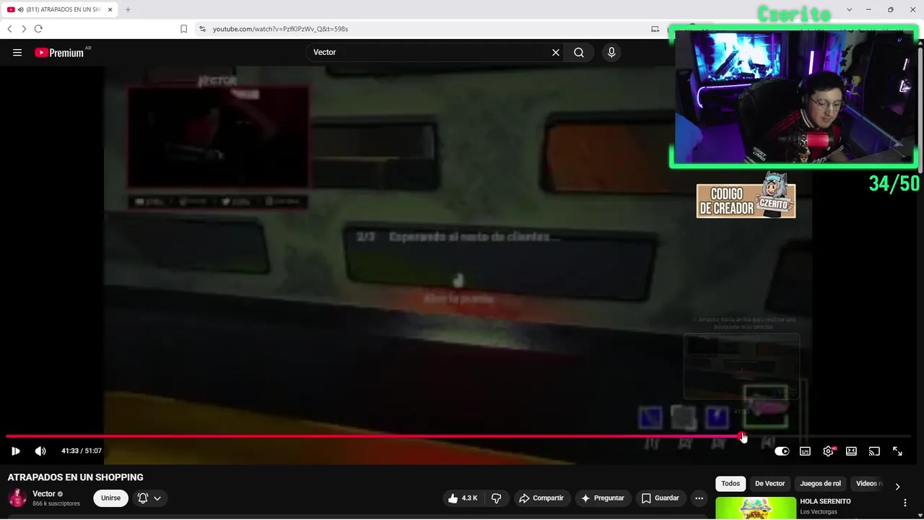Open the YouTube hamburger guide menu
Screen dimensions: 924x520
click(17, 53)
